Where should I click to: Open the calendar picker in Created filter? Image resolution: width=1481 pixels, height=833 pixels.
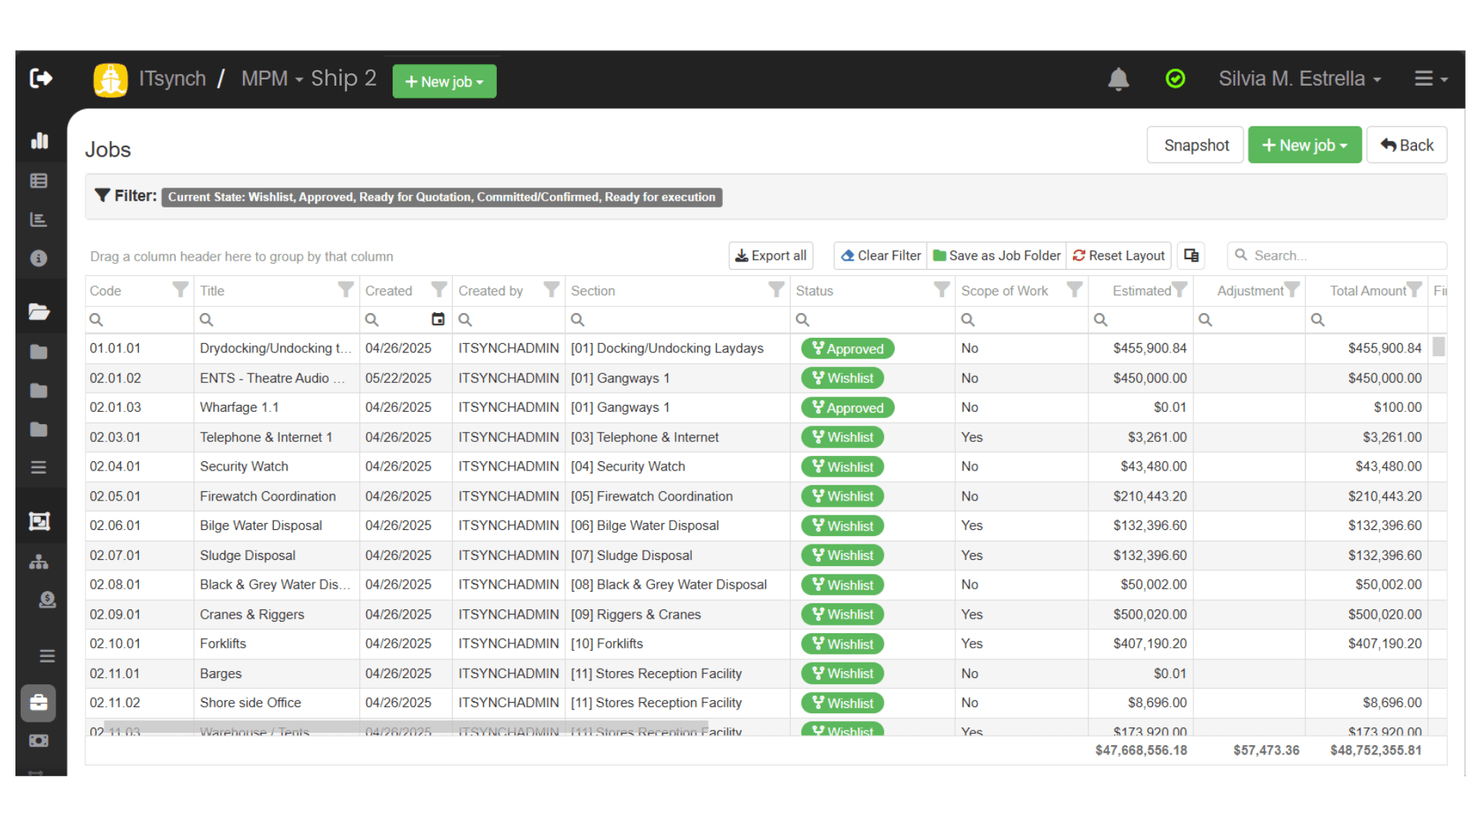point(437,319)
